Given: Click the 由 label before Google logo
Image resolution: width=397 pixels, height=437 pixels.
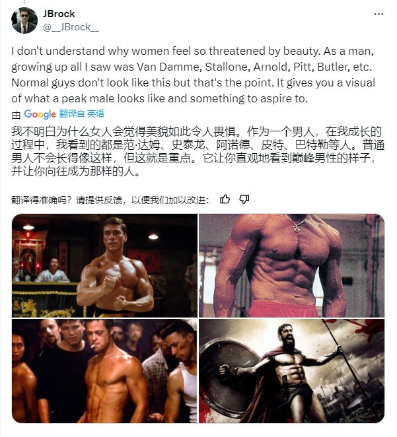Looking at the screenshot, I should click(16, 115).
